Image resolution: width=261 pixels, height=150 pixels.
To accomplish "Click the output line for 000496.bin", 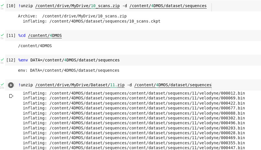I will click(134, 123).
